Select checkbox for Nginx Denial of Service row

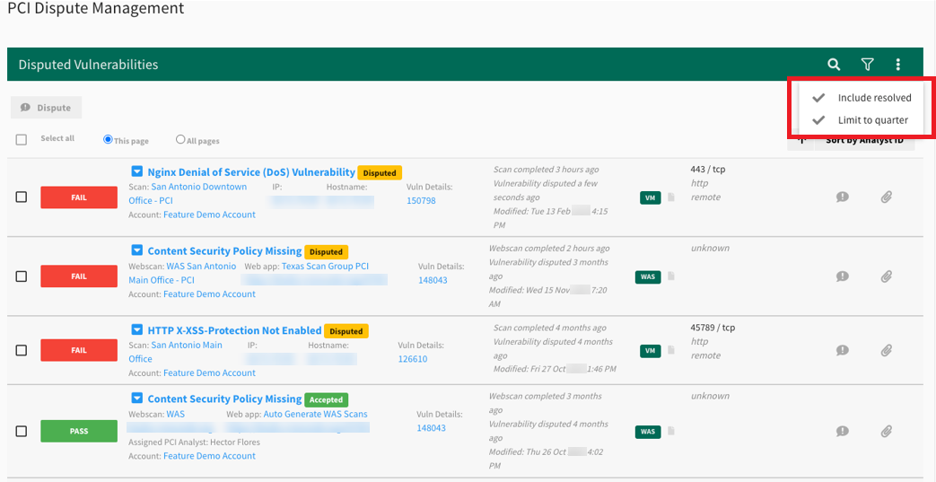click(22, 197)
